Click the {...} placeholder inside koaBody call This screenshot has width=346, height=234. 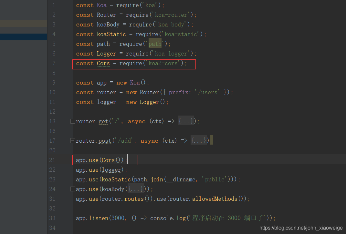(136, 189)
